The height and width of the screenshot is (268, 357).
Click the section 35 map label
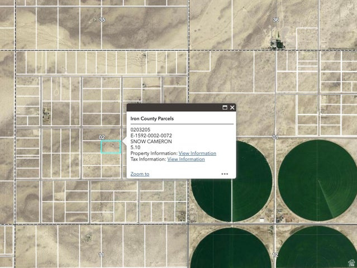[102, 20]
